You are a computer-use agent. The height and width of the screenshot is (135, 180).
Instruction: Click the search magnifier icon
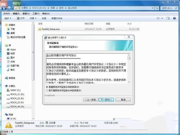(176, 8)
